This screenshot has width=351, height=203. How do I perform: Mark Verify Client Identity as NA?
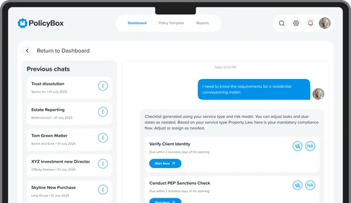310,146
